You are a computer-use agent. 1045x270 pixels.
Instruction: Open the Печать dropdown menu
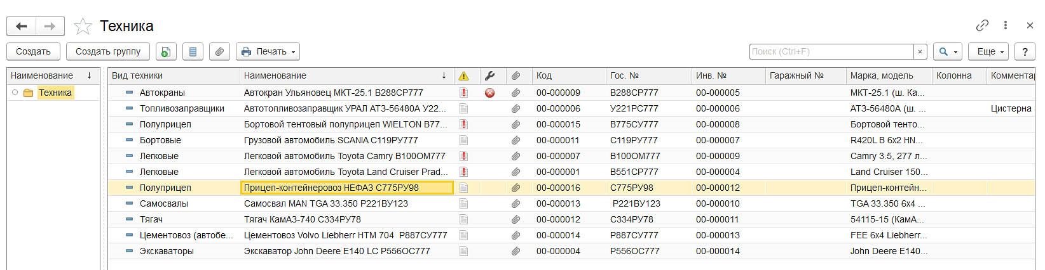pos(268,51)
